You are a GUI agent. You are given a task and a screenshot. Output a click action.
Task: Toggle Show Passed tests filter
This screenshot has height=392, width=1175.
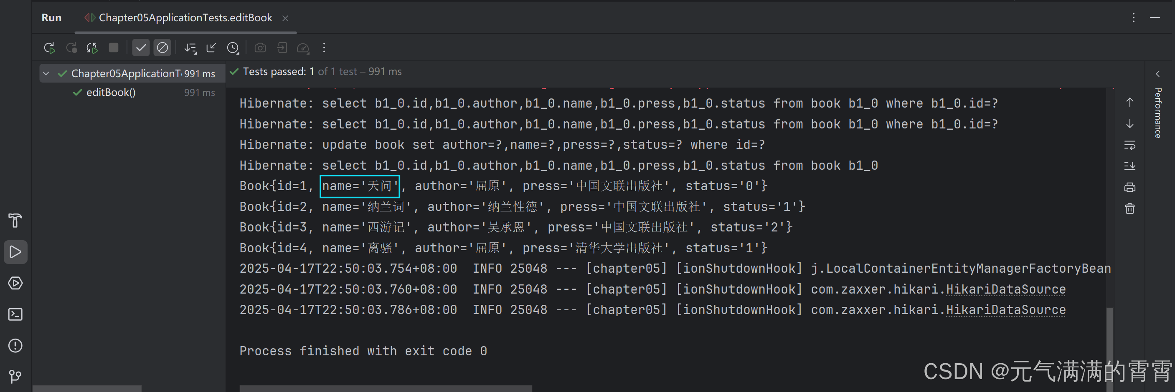(140, 48)
